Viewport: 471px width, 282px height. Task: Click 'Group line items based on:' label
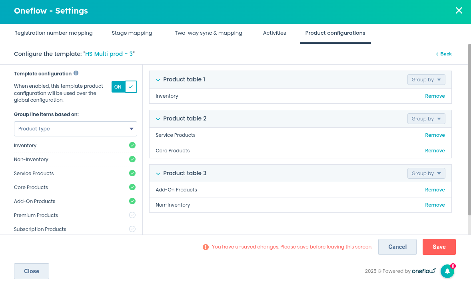pyautogui.click(x=46, y=114)
